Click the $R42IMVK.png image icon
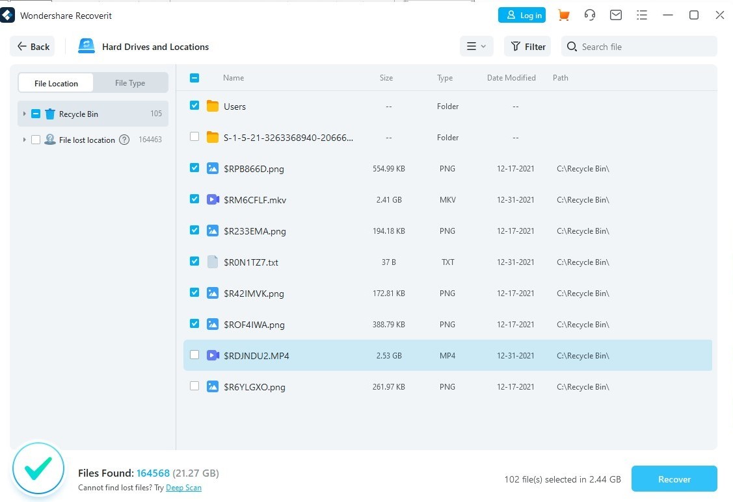 pos(213,293)
